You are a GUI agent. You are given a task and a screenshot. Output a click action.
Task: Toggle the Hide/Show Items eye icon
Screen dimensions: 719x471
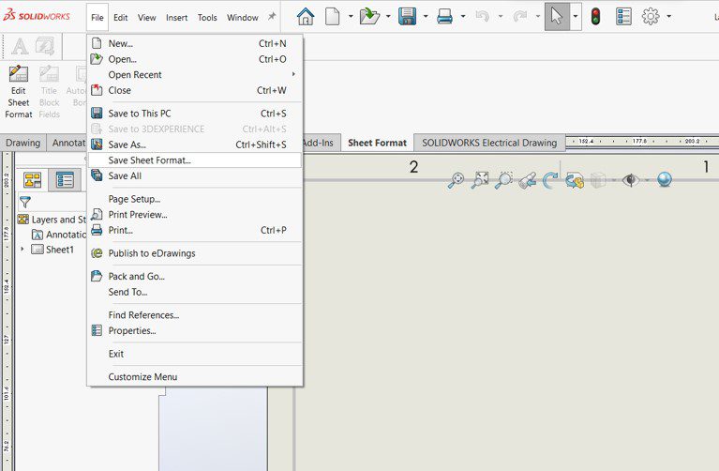pos(630,180)
